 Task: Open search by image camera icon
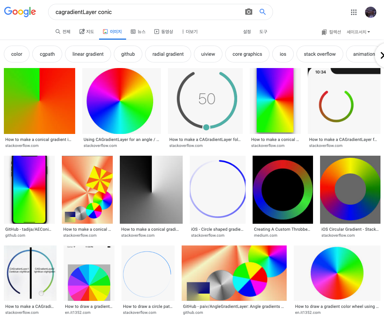point(249,12)
